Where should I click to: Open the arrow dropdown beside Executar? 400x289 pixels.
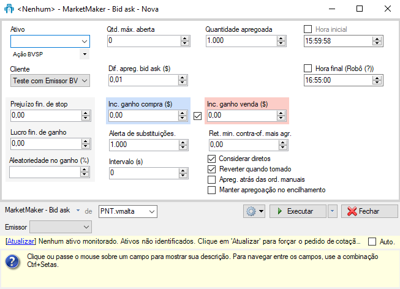pyautogui.click(x=333, y=211)
